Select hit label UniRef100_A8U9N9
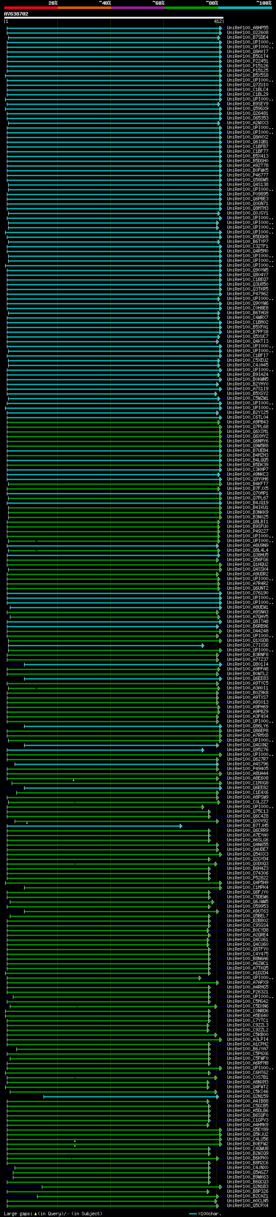276x1217 pixels. coord(248,546)
